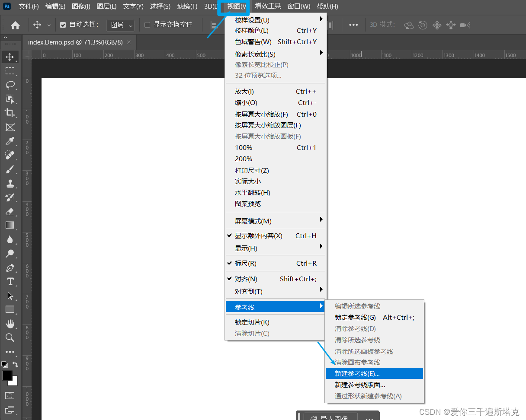Image resolution: width=526 pixels, height=420 pixels.
Task: Click the 3D orbit camera icon
Action: (x=409, y=25)
